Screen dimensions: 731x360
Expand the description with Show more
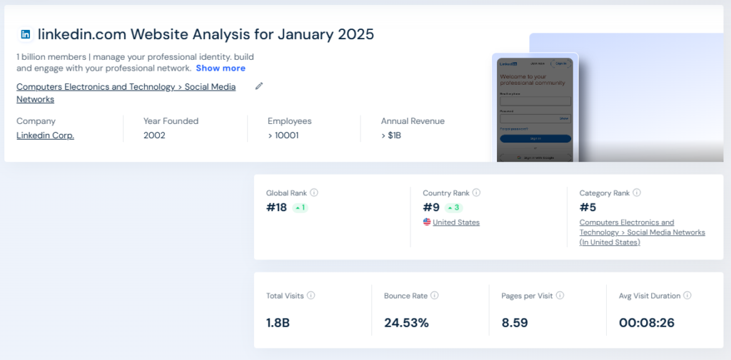[x=221, y=68]
